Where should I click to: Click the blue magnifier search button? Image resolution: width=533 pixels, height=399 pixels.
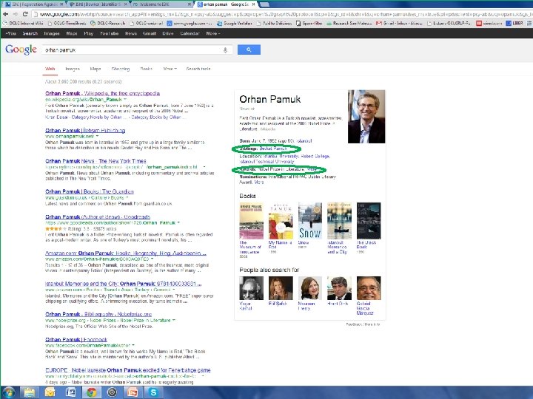(249, 50)
